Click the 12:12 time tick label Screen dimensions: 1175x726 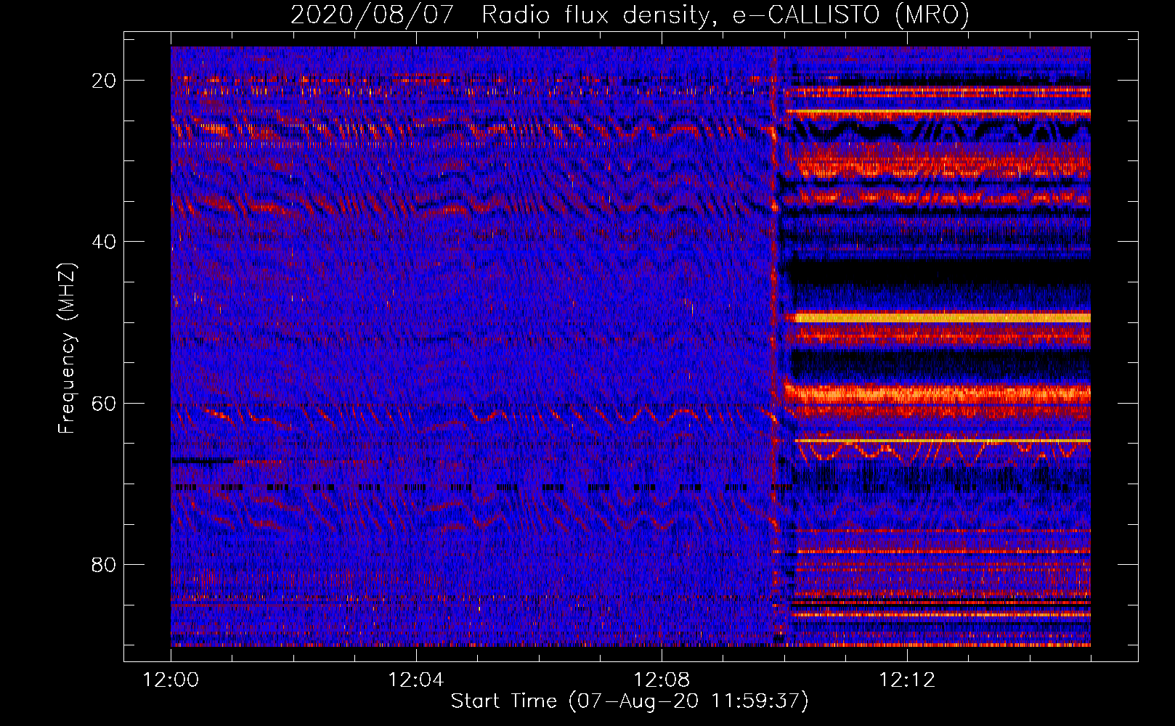point(907,680)
